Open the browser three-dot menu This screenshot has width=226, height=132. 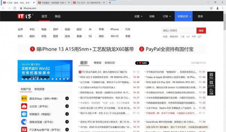[223, 8]
